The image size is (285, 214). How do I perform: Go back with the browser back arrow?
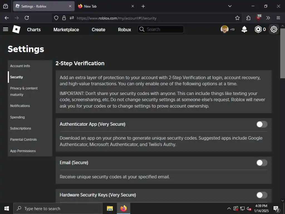(7, 18)
